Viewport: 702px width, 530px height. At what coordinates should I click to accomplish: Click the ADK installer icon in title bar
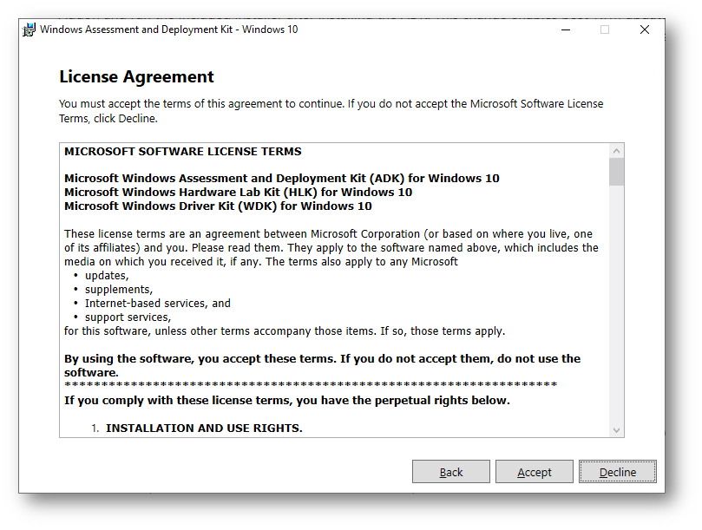tap(30, 30)
